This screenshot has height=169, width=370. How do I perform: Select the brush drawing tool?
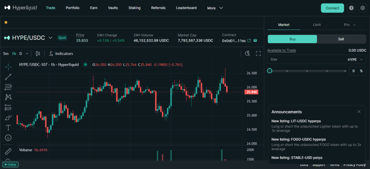[x=8, y=118]
